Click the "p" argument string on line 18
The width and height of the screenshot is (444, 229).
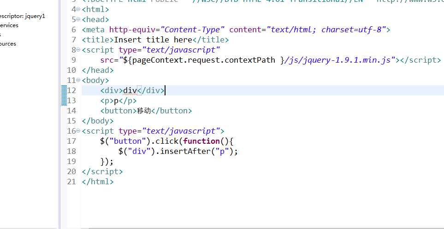pos(222,152)
